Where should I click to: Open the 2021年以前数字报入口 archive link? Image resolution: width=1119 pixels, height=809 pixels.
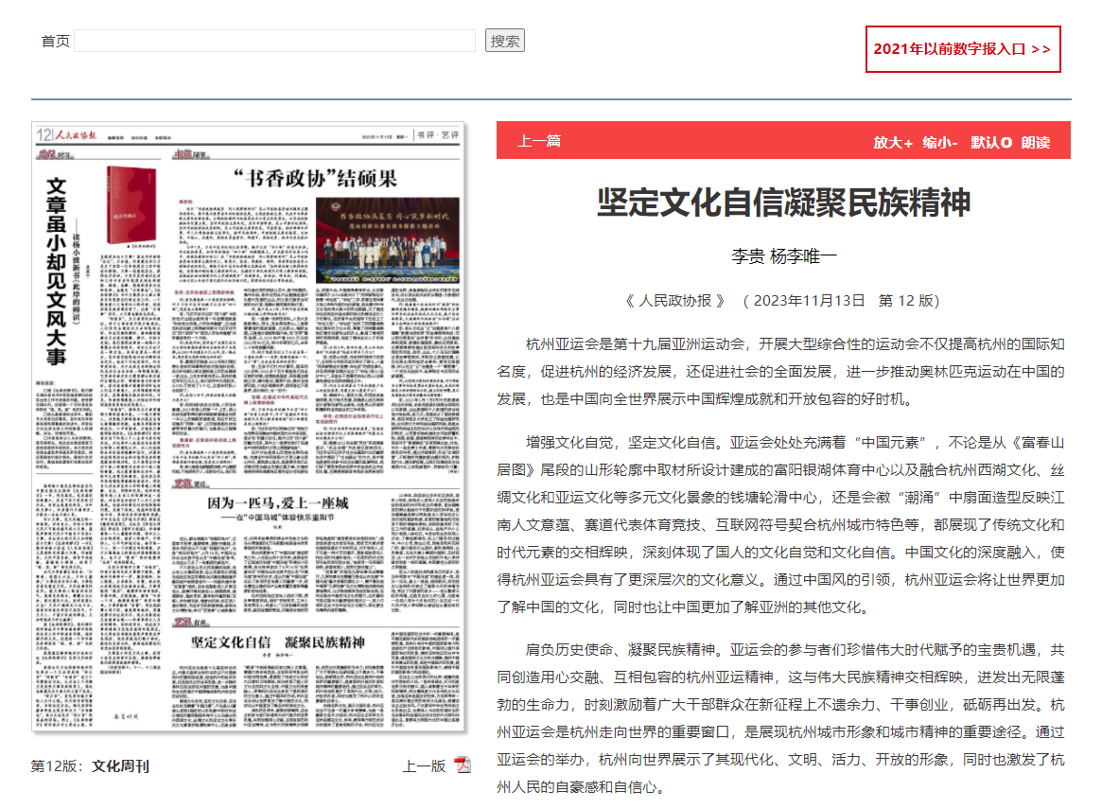pos(962,49)
